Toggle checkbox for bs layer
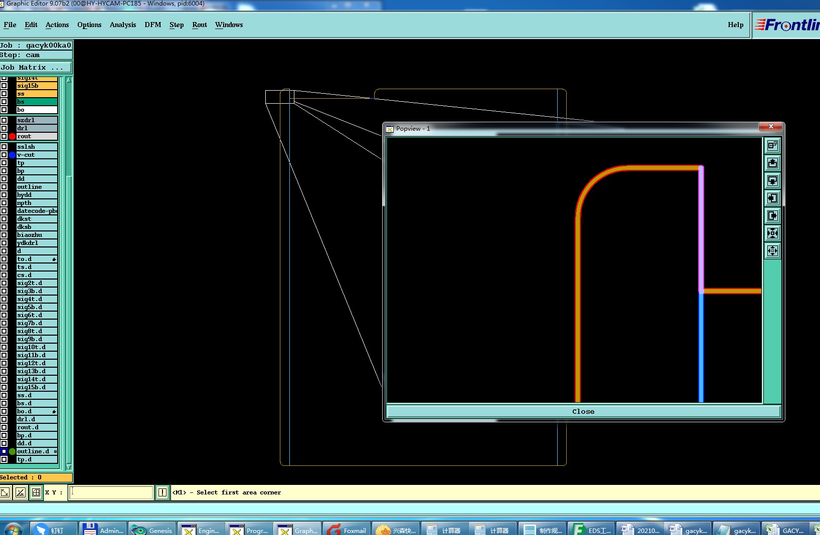This screenshot has height=535, width=820. click(4, 102)
